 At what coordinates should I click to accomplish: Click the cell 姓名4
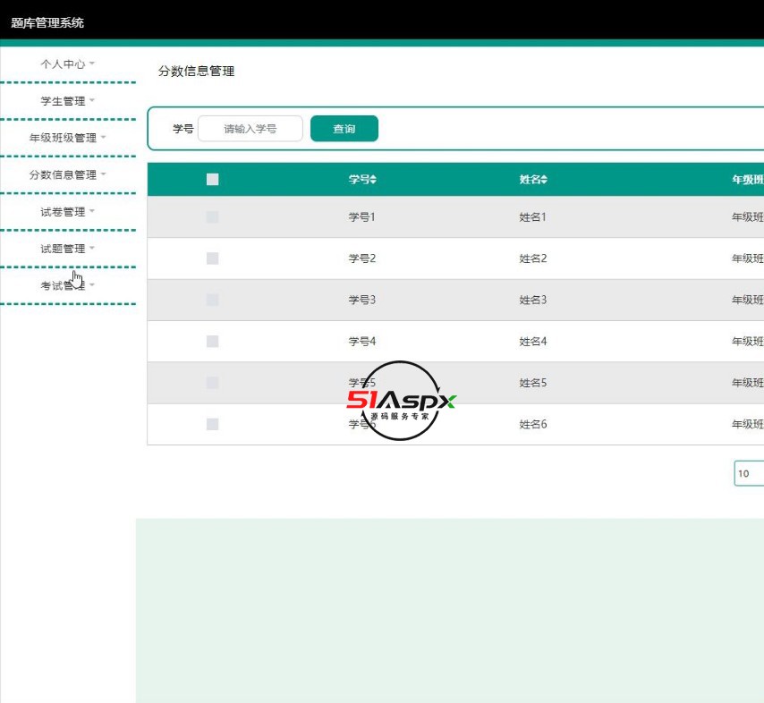pyautogui.click(x=533, y=341)
